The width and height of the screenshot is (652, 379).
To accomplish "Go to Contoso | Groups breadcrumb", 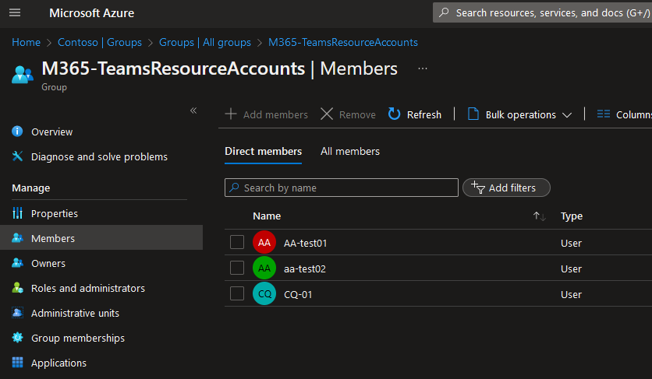I will pyautogui.click(x=100, y=42).
